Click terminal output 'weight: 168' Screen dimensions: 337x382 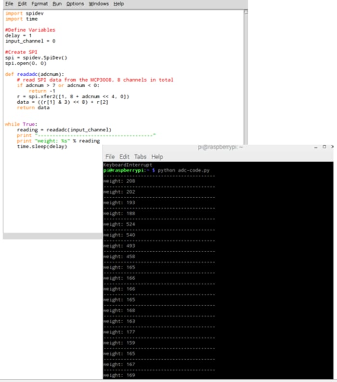[119, 311]
